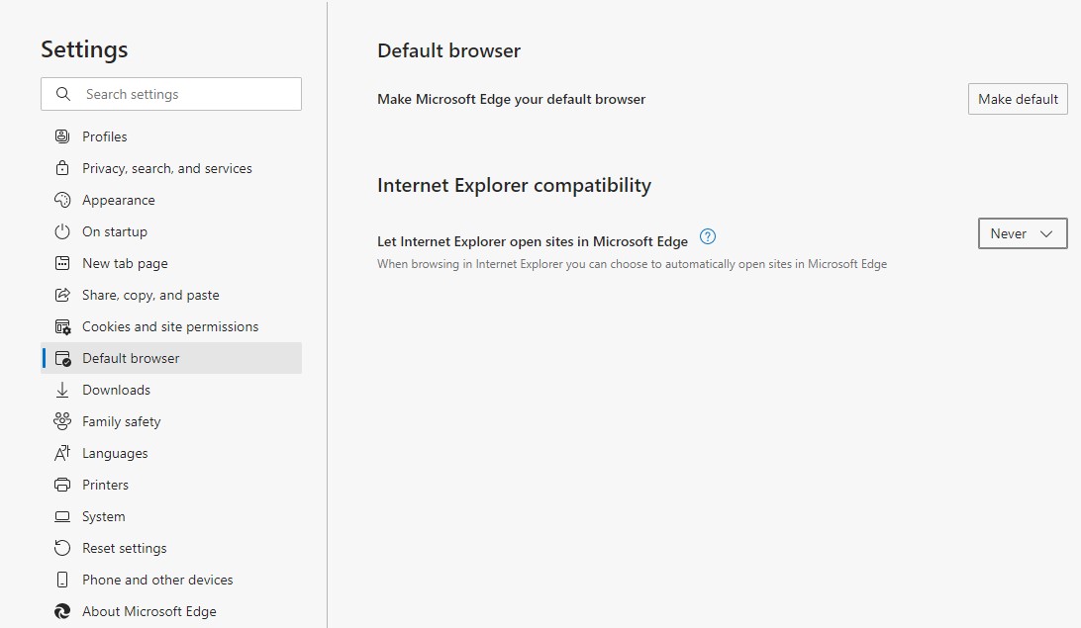Open Downloads settings
The image size is (1081, 628).
pos(171,390)
